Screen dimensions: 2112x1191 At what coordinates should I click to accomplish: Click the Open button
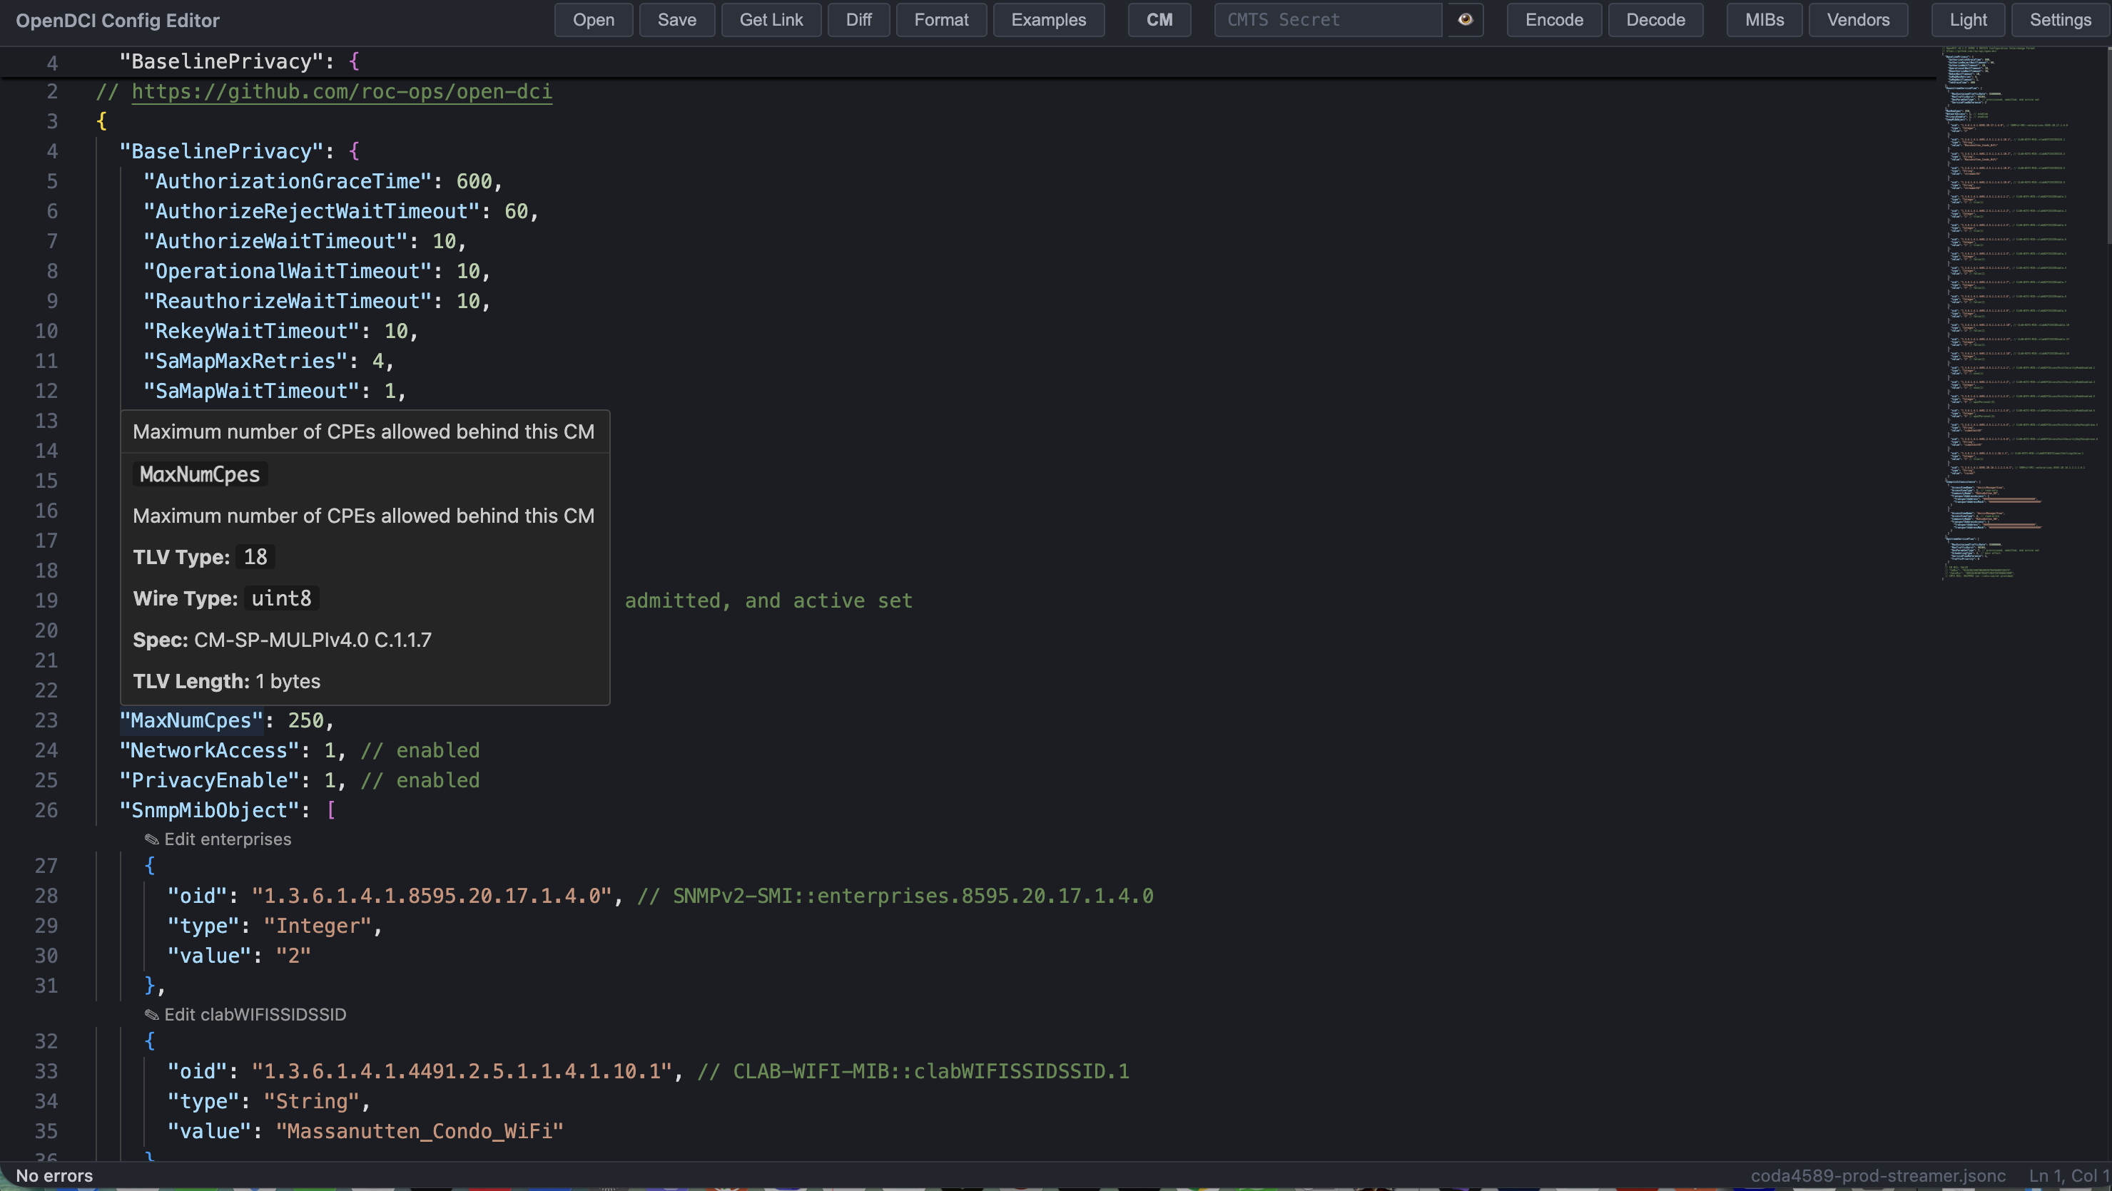[593, 20]
